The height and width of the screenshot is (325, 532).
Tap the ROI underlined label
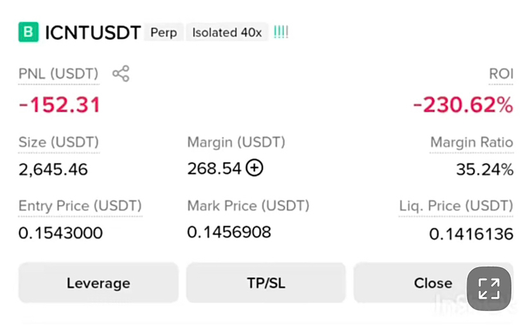pos(501,74)
